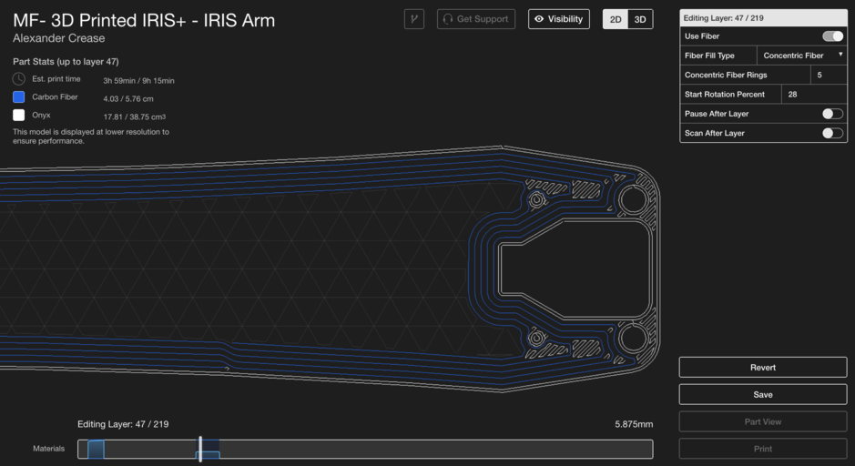Click the upper right round mounting hole in part
This screenshot has width=855, height=466.
(633, 199)
